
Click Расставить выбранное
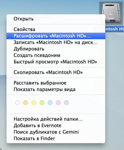tap(56, 83)
